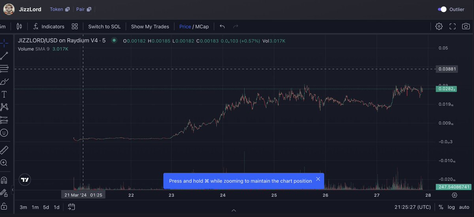
Task: Open the XABCD patterns tool
Action: (x=4, y=107)
